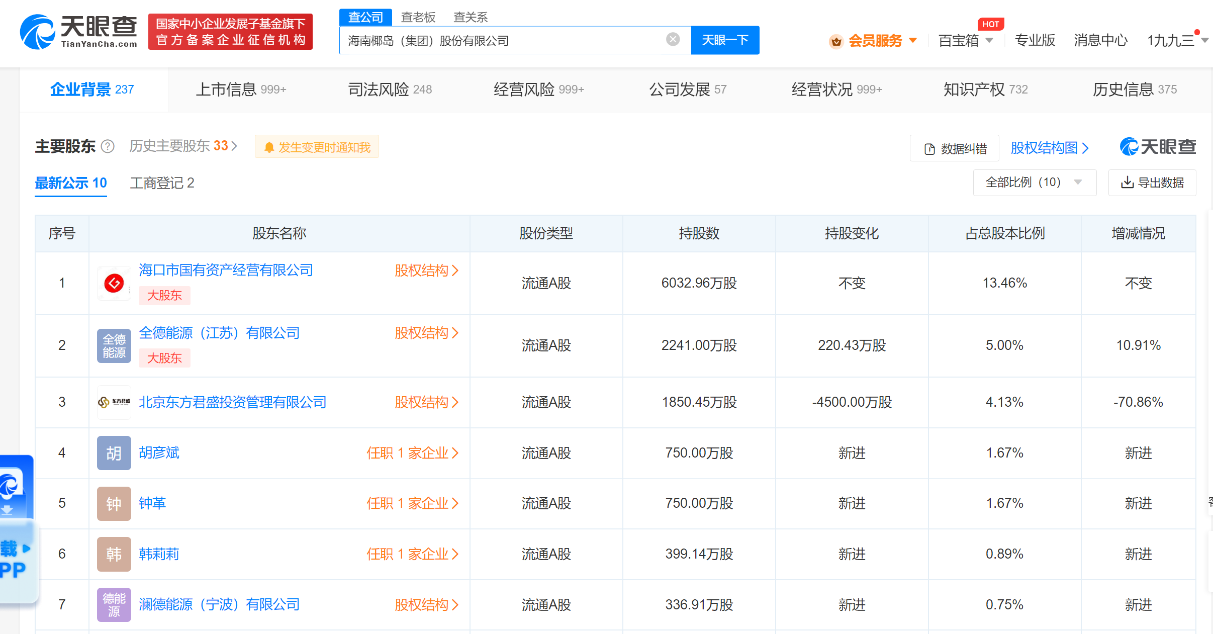This screenshot has height=634, width=1213.
Task: Open the 会员服务 crown icon
Action: click(x=836, y=41)
